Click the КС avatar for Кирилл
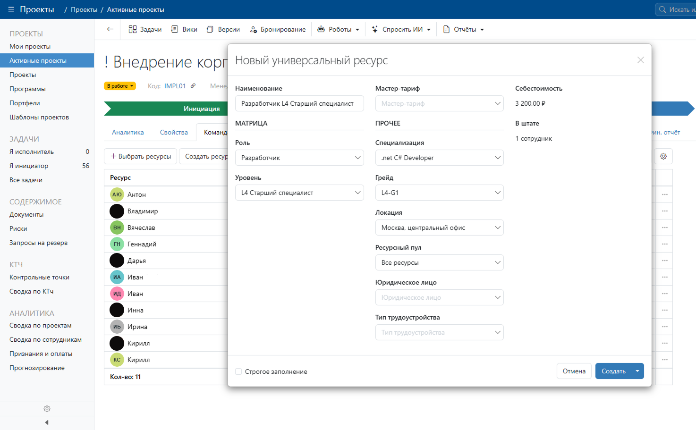696x430 pixels. click(117, 360)
